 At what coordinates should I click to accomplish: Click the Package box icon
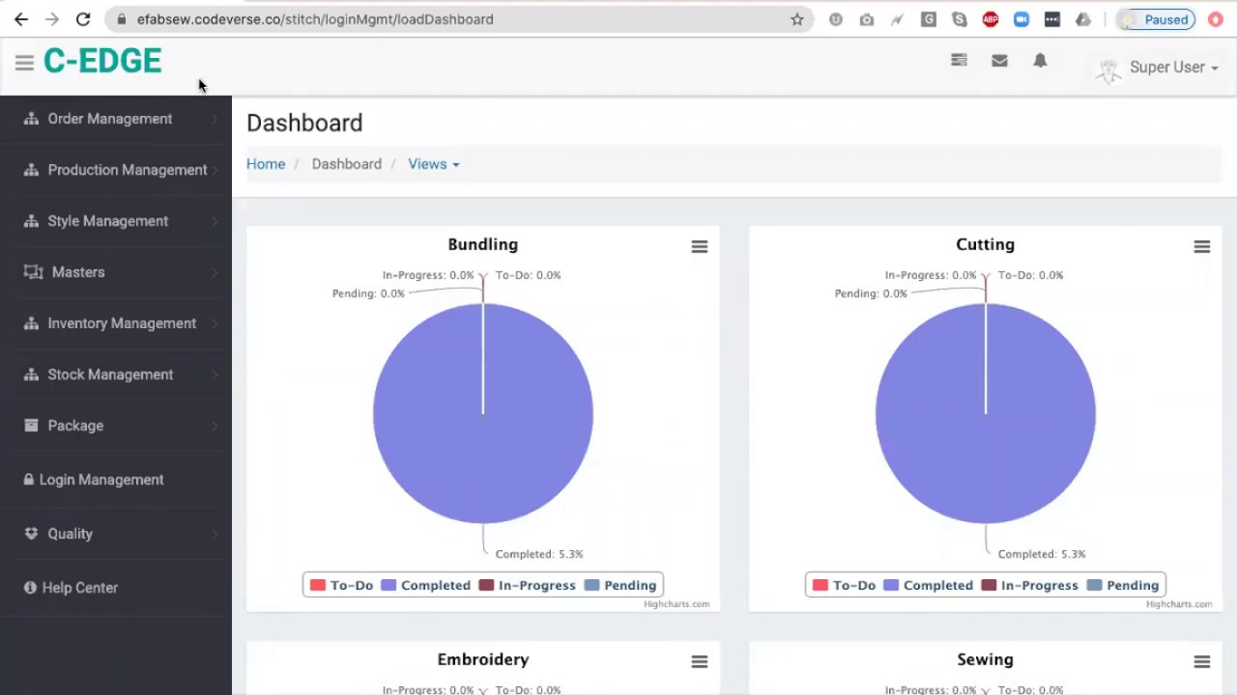(31, 426)
